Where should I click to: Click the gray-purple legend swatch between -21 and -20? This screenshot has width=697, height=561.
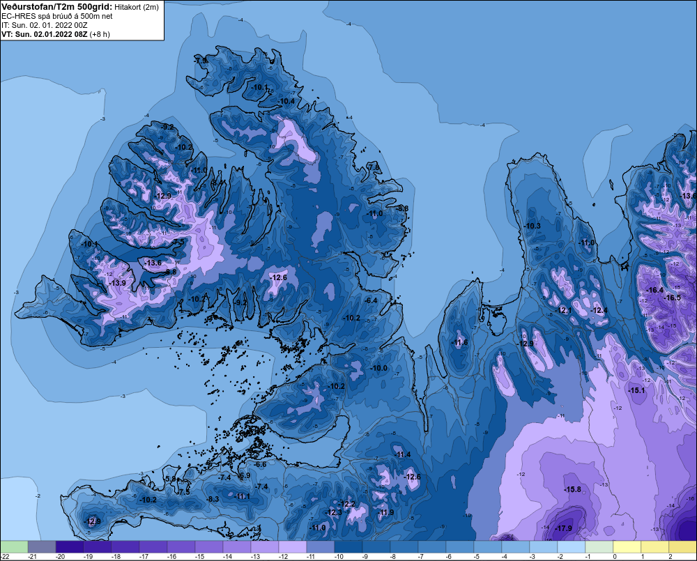point(42,547)
